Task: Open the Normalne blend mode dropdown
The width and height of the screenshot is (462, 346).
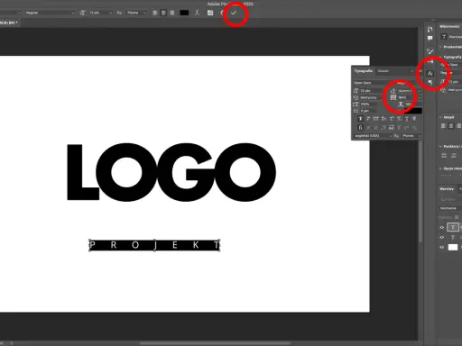Action: coord(449,208)
